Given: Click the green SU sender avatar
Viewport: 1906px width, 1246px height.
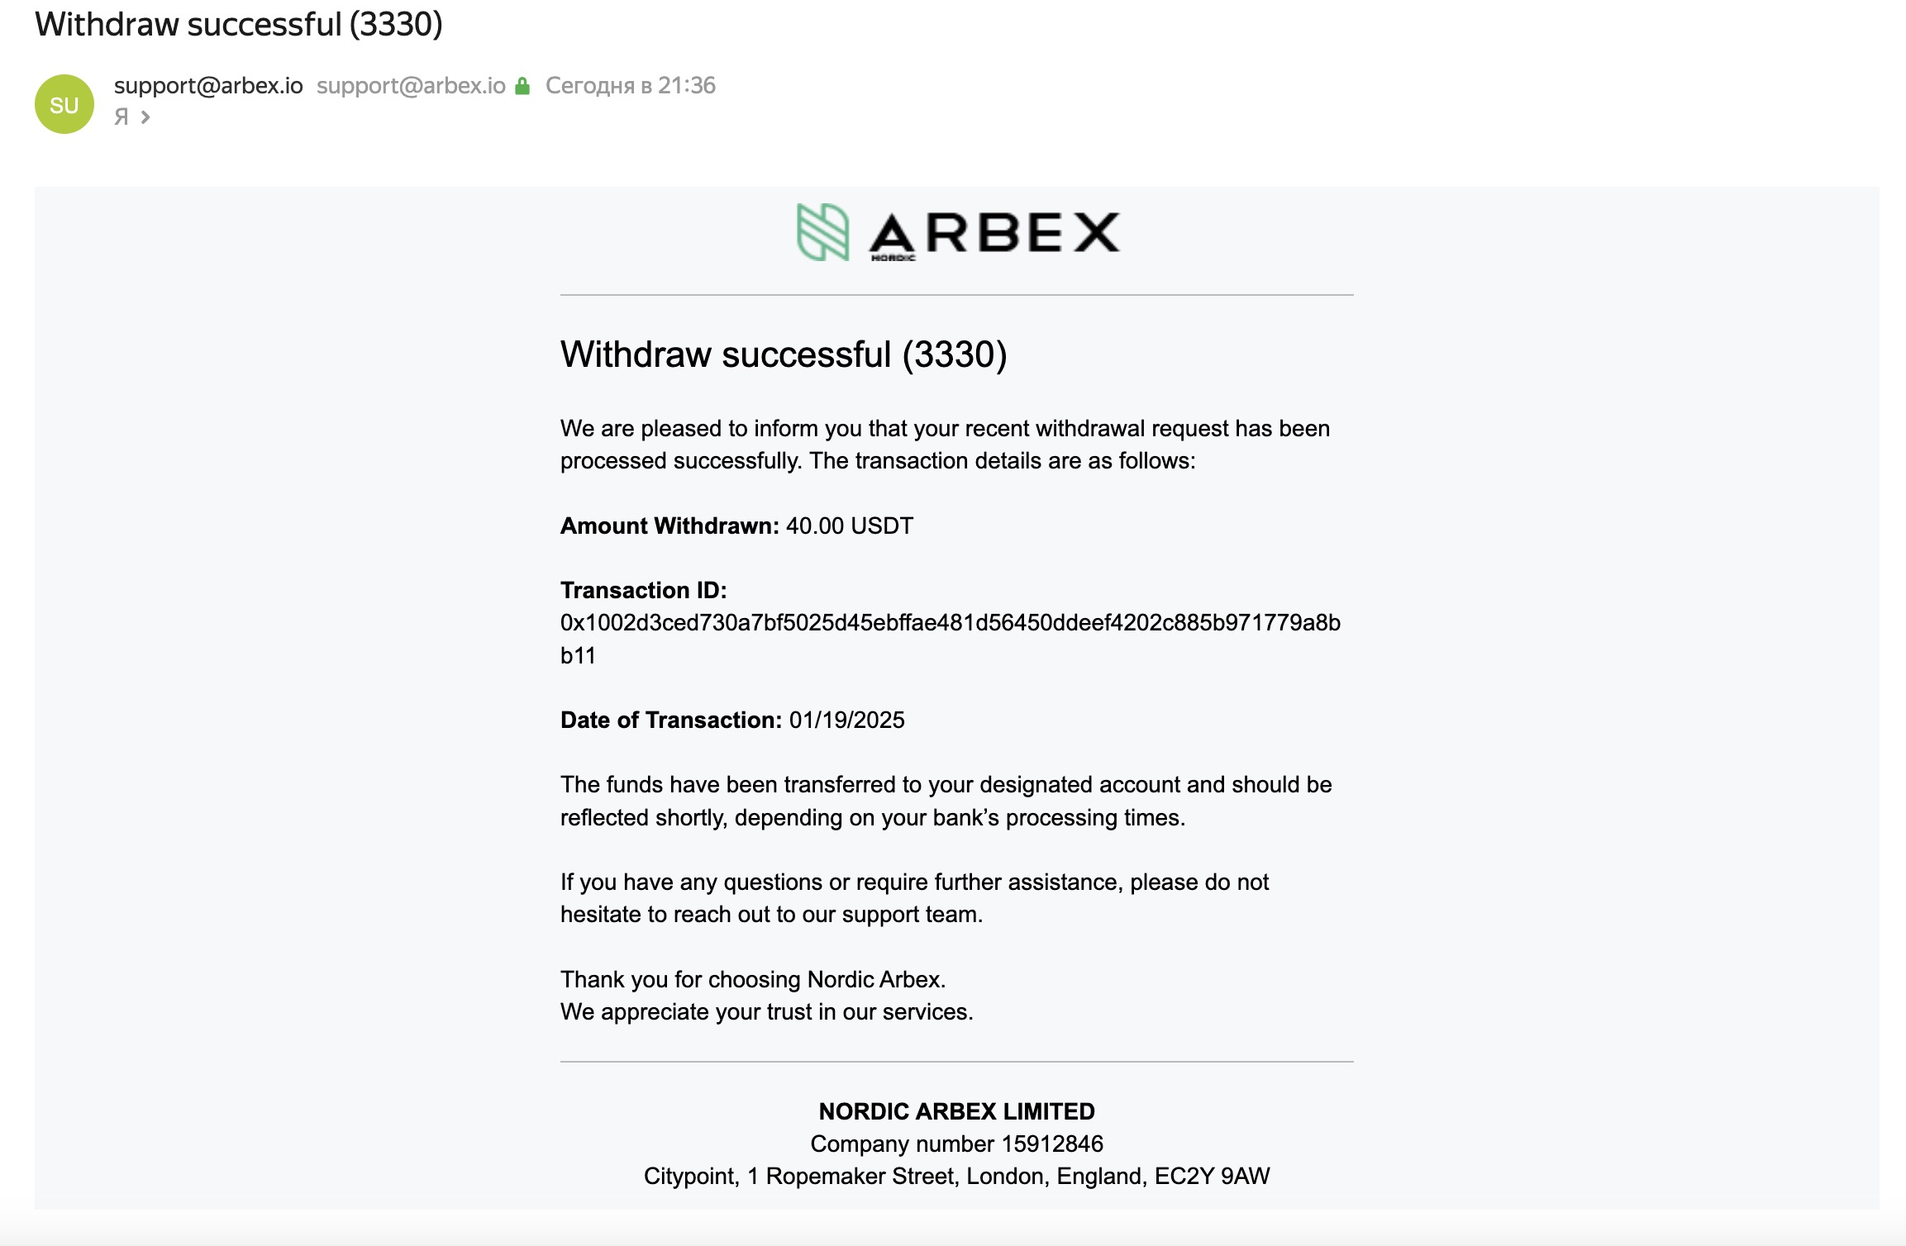Looking at the screenshot, I should [x=64, y=104].
